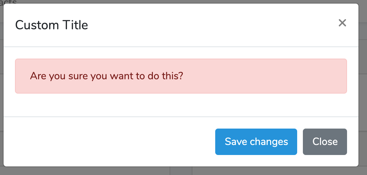Click the dimmed backdrop right of the dialog
This screenshot has height=175, width=367.
coord(363,89)
